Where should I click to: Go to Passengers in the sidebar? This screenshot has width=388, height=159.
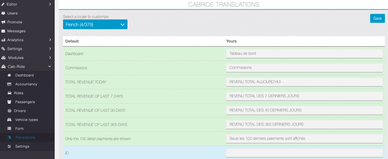pyautogui.click(x=25, y=102)
